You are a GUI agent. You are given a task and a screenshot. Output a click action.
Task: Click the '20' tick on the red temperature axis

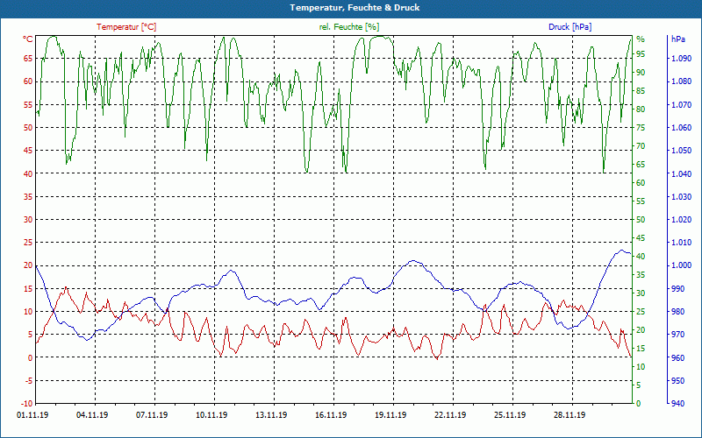(28, 265)
